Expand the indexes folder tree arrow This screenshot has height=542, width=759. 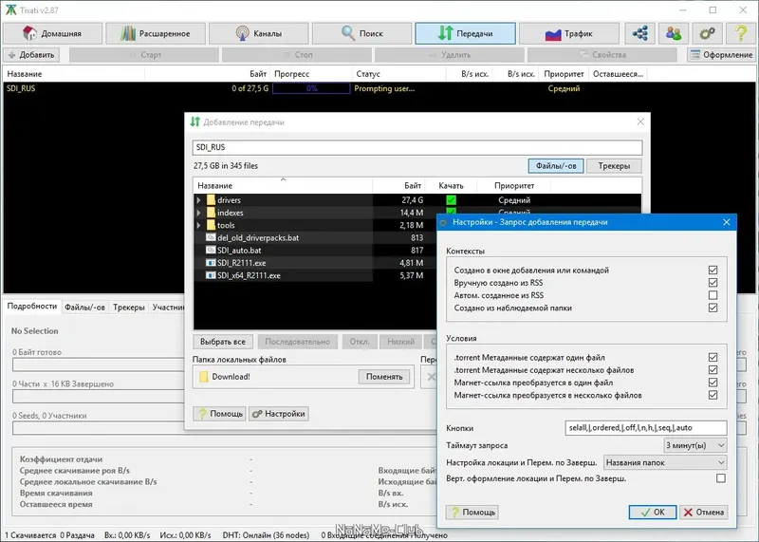click(198, 213)
